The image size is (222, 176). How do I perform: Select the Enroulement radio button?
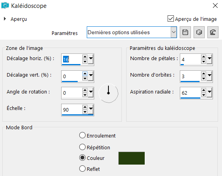coord(82,135)
